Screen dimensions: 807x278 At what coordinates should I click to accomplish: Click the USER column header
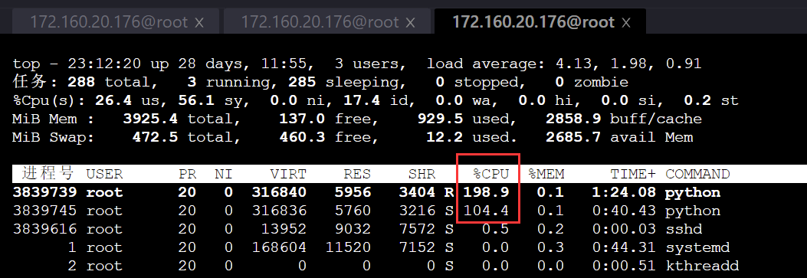[104, 174]
